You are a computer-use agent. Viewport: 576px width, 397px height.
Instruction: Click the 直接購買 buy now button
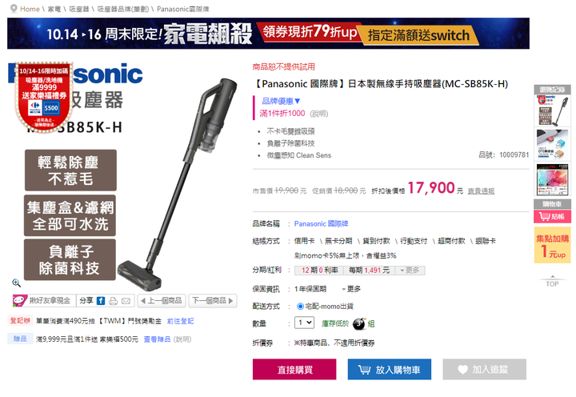[x=294, y=370]
